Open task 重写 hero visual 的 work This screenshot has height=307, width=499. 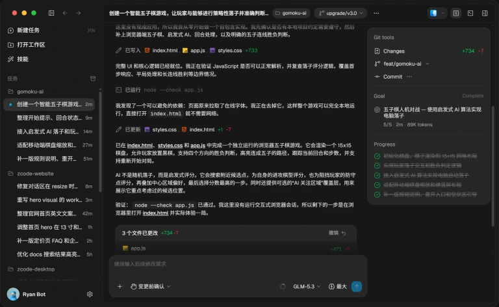click(49, 200)
